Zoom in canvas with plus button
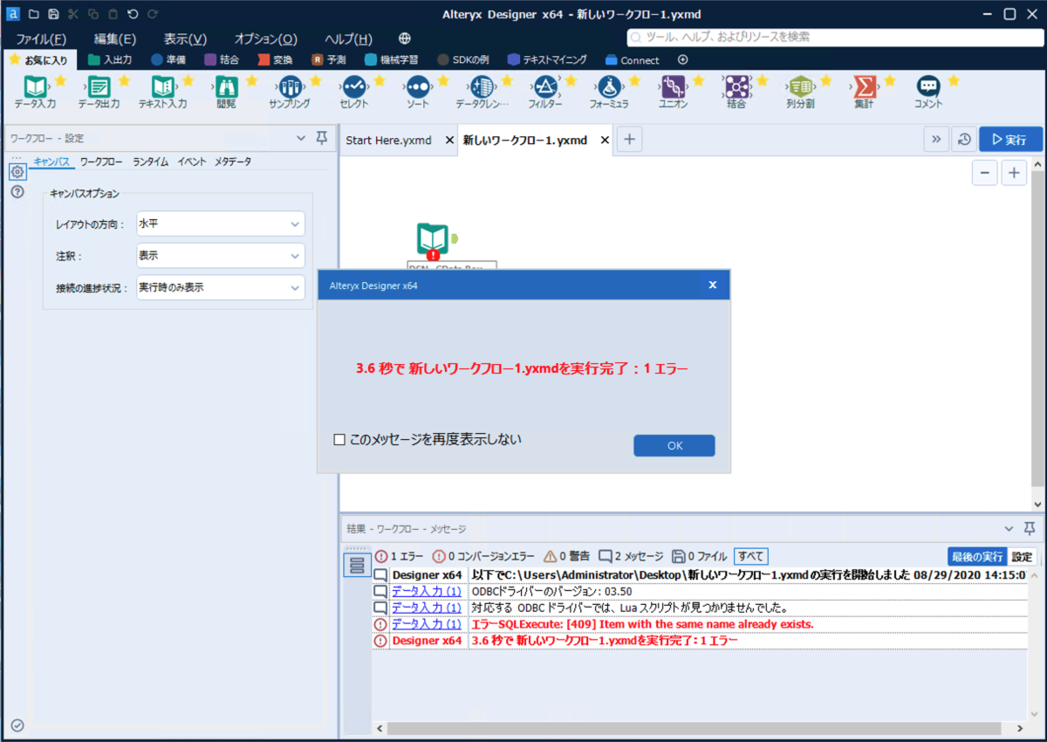Viewport: 1047px width, 742px height. click(1014, 173)
